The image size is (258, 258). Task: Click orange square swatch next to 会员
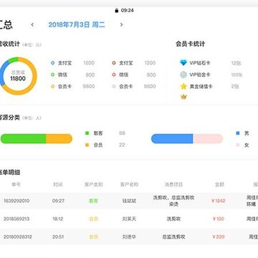point(87,145)
